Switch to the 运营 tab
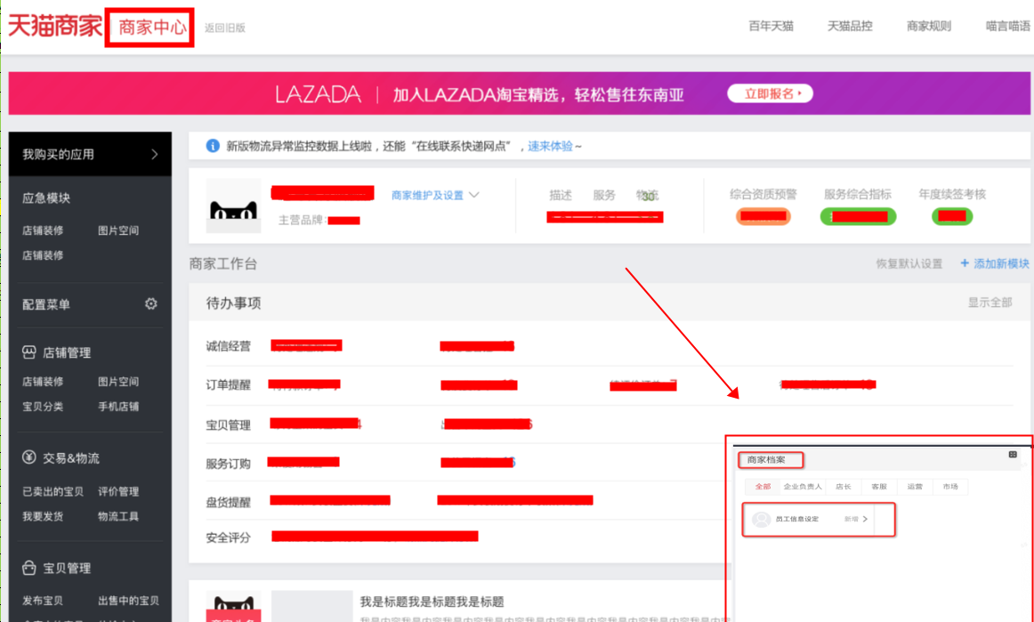The width and height of the screenshot is (1034, 622). (x=915, y=486)
